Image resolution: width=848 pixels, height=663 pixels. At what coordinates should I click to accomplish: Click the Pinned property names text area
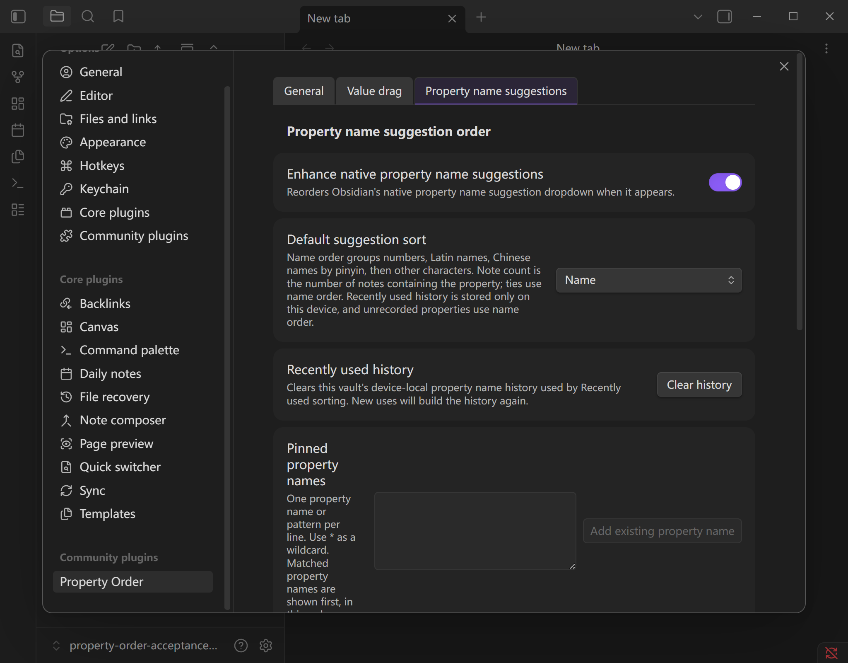(x=475, y=531)
